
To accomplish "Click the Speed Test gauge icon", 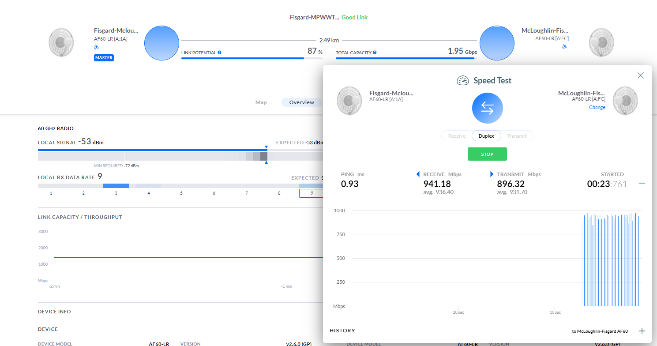I will [x=462, y=80].
